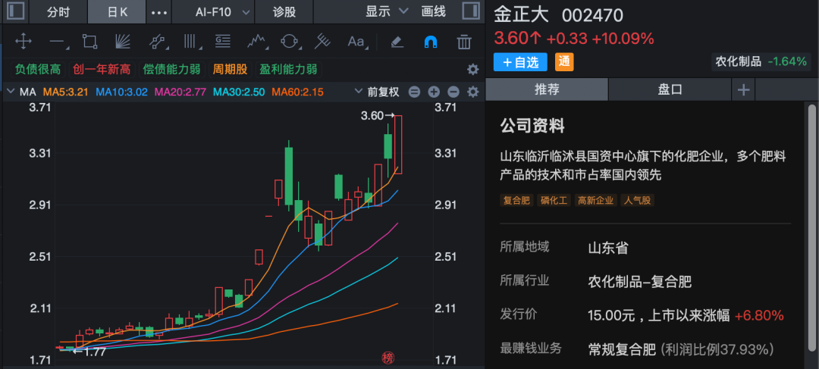Click the 周期股 tag
The height and width of the screenshot is (369, 819).
230,70
